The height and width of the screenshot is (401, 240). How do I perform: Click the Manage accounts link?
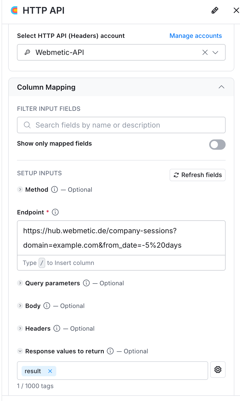pyautogui.click(x=196, y=36)
